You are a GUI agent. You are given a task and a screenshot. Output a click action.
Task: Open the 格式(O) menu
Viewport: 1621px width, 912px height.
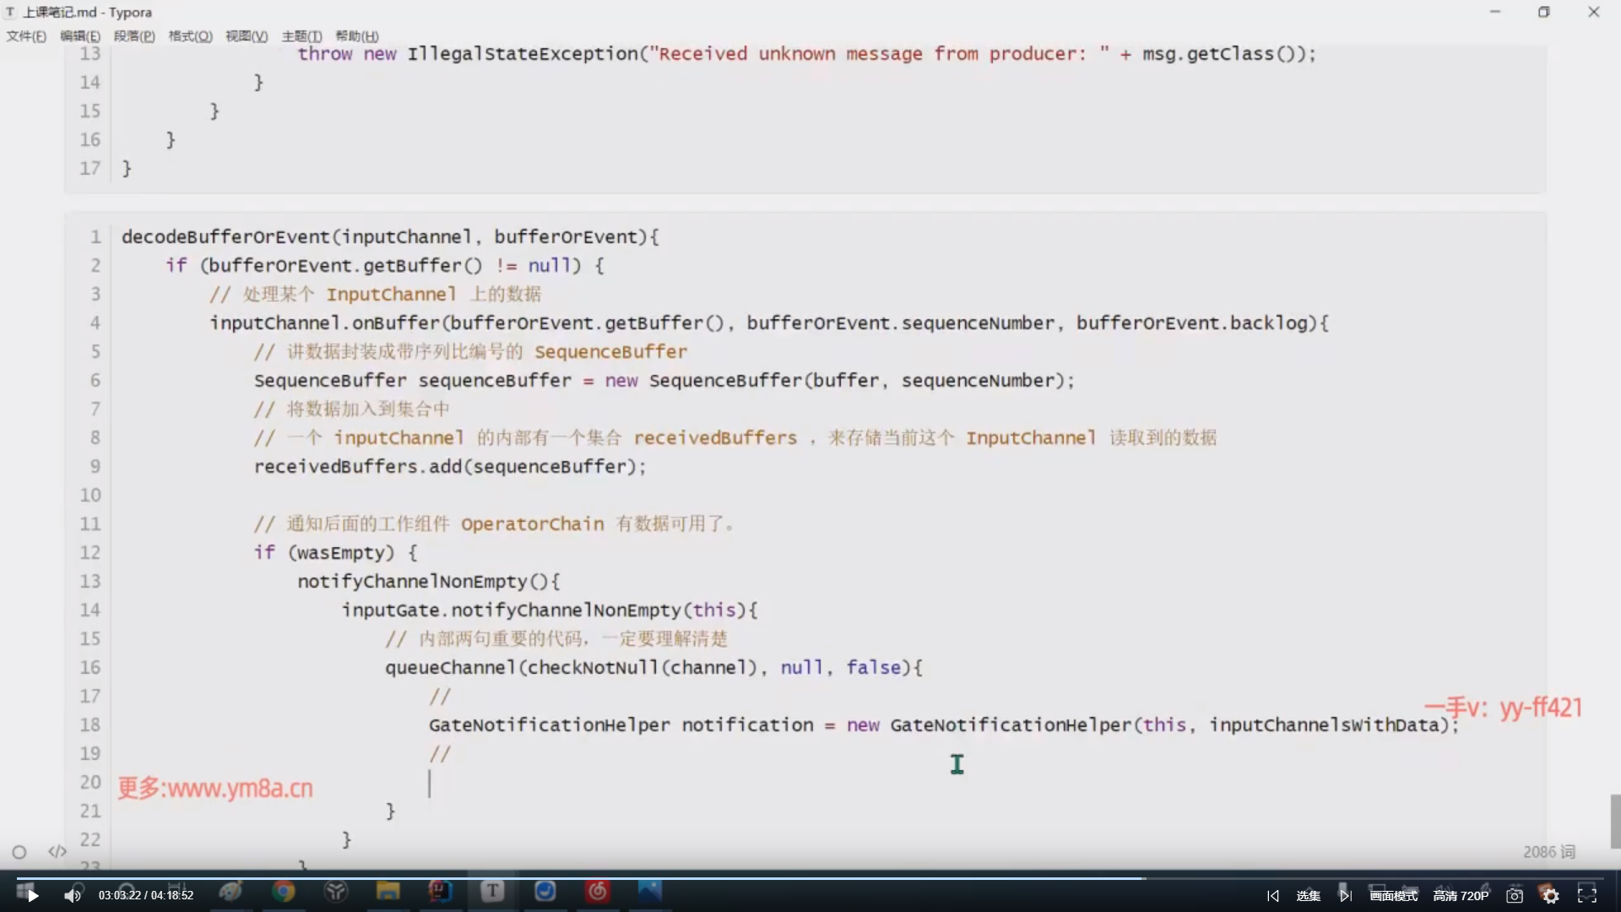pos(190,36)
